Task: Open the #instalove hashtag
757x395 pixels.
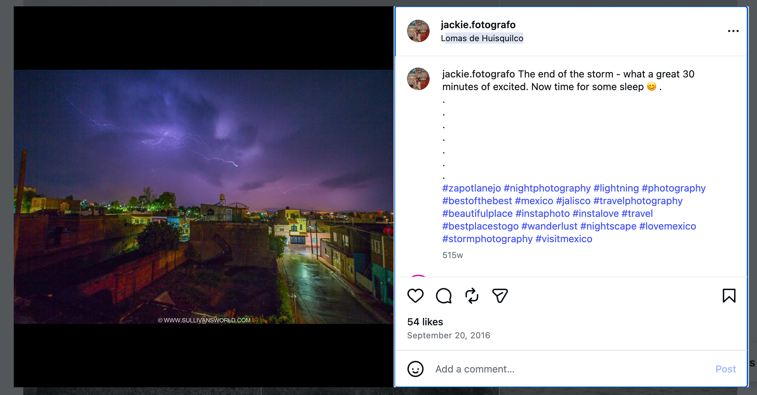Action: (x=596, y=214)
